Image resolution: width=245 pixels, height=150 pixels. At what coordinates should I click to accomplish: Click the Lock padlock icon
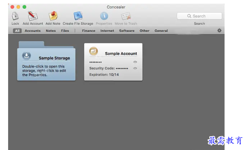[x=15, y=16]
